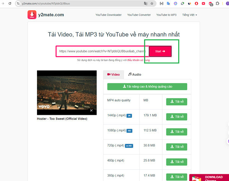The height and width of the screenshot is (181, 229).
Task: Bookmark this page with the star icon
Action: (x=152, y=3)
